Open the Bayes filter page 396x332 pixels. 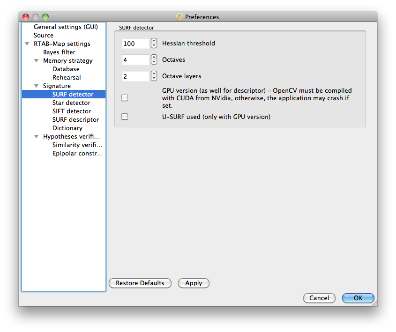(x=59, y=52)
